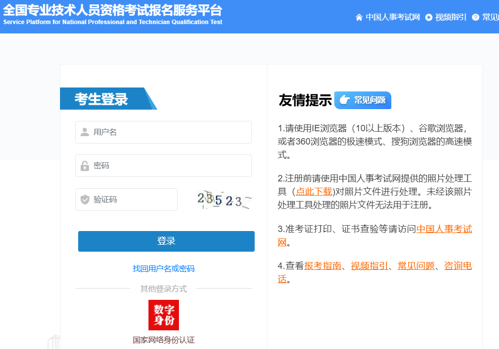Viewport: 499px width, 349px height.
Task: Click the question mark icon in header
Action: [x=475, y=17]
